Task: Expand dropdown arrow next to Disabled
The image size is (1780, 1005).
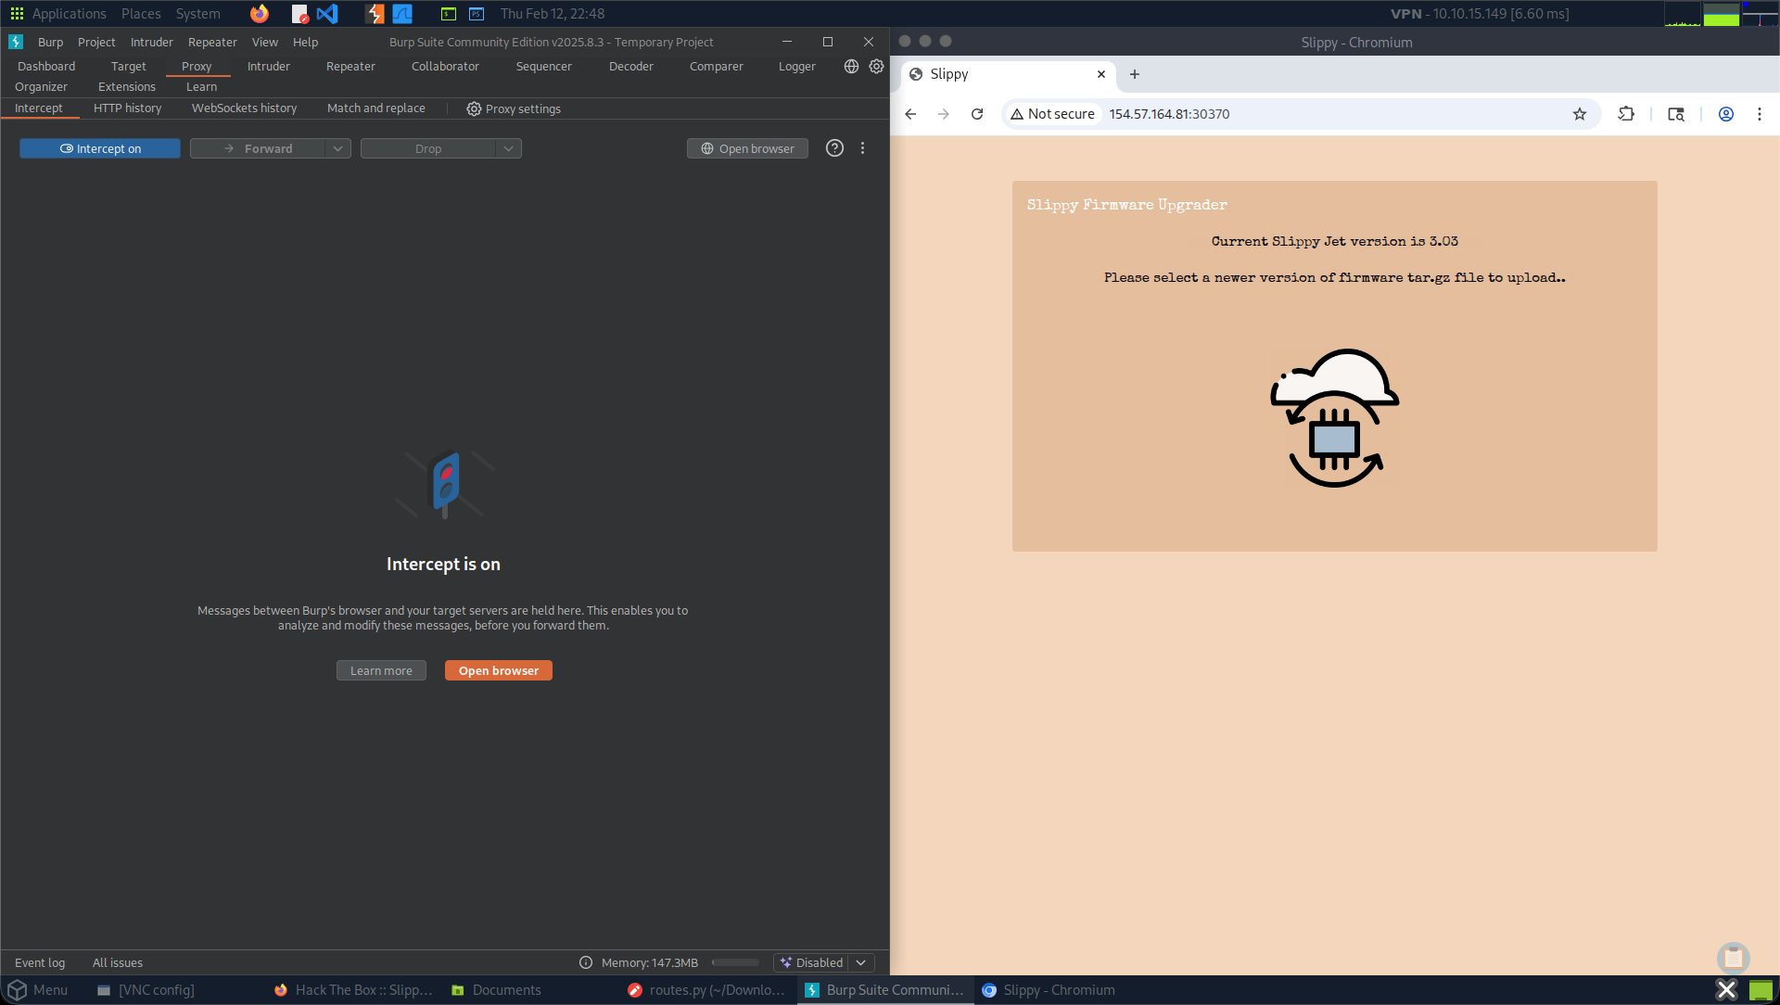Action: 860,962
